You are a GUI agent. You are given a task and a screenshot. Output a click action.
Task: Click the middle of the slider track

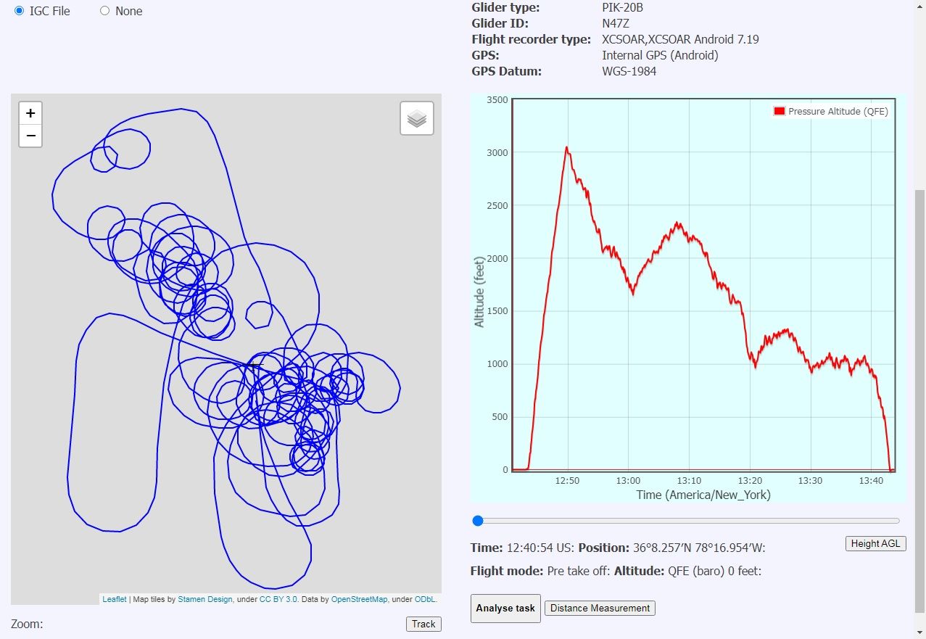(x=687, y=521)
